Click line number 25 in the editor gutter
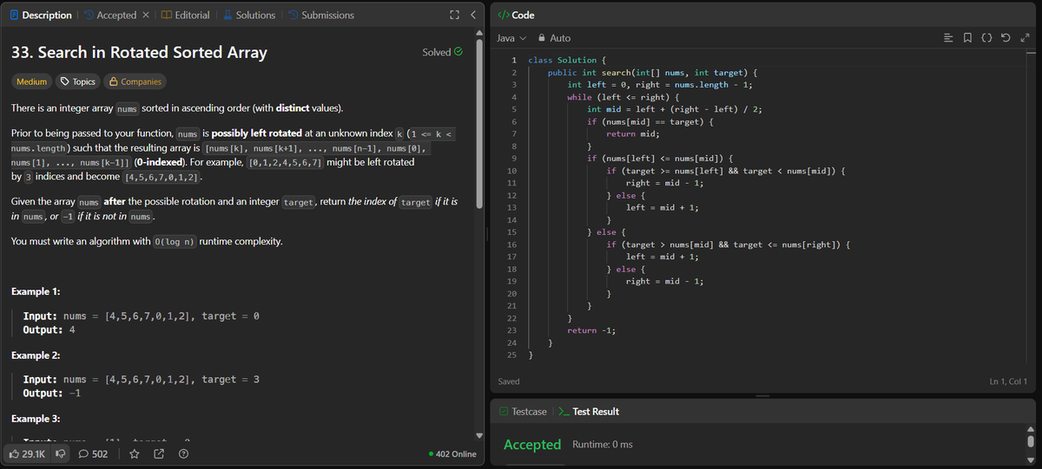1042x469 pixels. [x=512, y=355]
